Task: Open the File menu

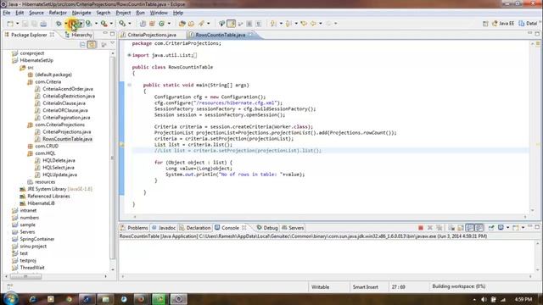Action: pyautogui.click(x=7, y=13)
